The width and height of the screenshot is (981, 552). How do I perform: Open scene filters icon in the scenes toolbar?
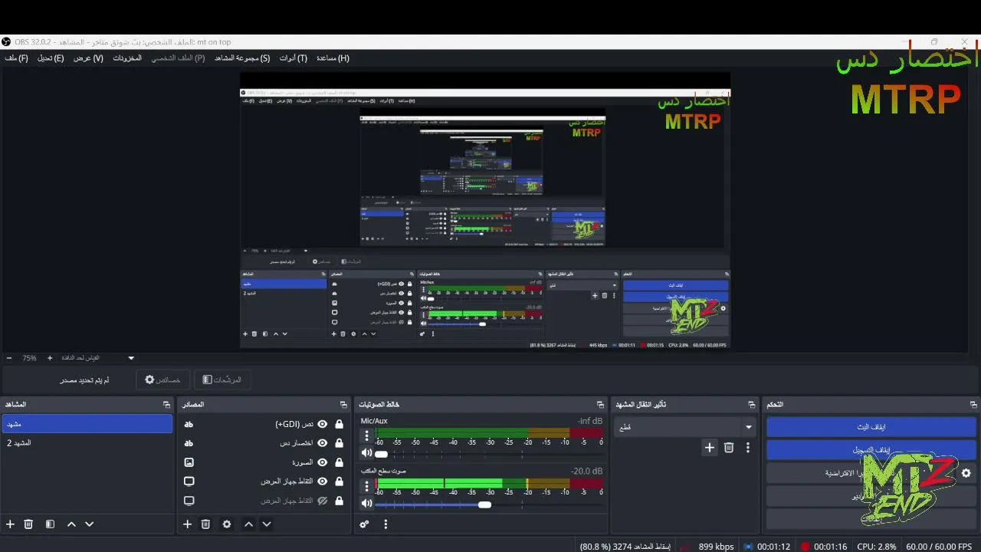50,524
